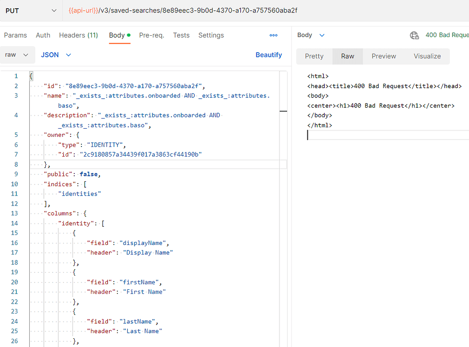
Task: Click the request URL input field
Action: tap(266, 11)
